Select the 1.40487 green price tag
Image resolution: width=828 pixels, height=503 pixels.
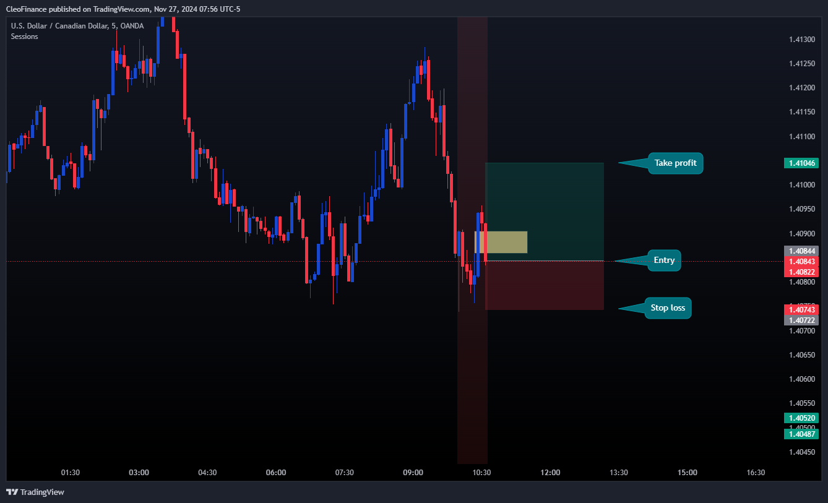801,434
